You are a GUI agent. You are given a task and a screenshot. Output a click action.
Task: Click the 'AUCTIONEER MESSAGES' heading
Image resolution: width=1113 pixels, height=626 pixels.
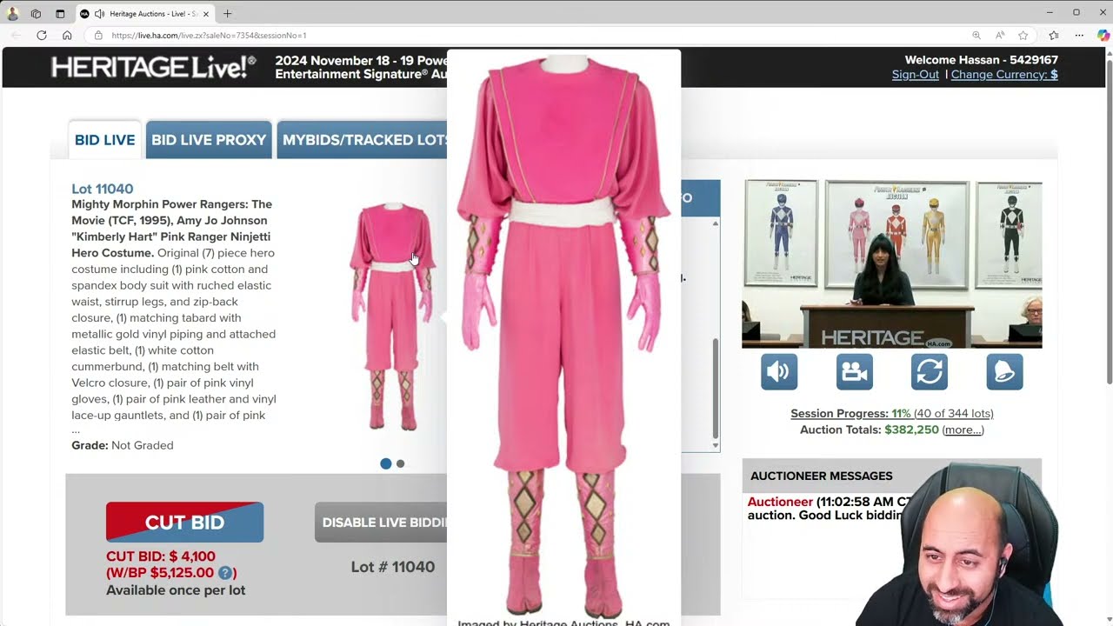[x=822, y=476]
